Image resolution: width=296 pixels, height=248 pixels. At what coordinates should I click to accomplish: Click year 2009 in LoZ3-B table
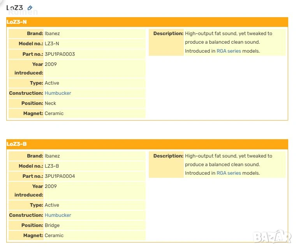[51, 186]
